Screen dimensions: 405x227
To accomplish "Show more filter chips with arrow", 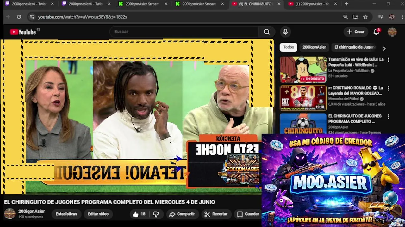I will pyautogui.click(x=384, y=49).
